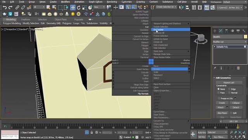
Task: Click the Zoom magnifier viewport control
Action: (x=231, y=132)
